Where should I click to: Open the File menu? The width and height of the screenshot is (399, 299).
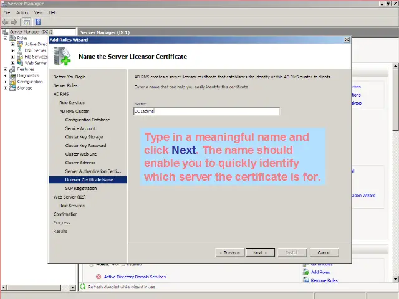(7, 12)
